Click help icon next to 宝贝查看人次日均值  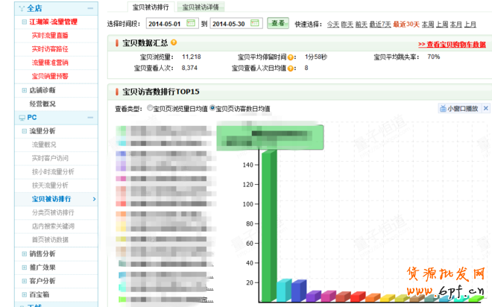point(296,68)
